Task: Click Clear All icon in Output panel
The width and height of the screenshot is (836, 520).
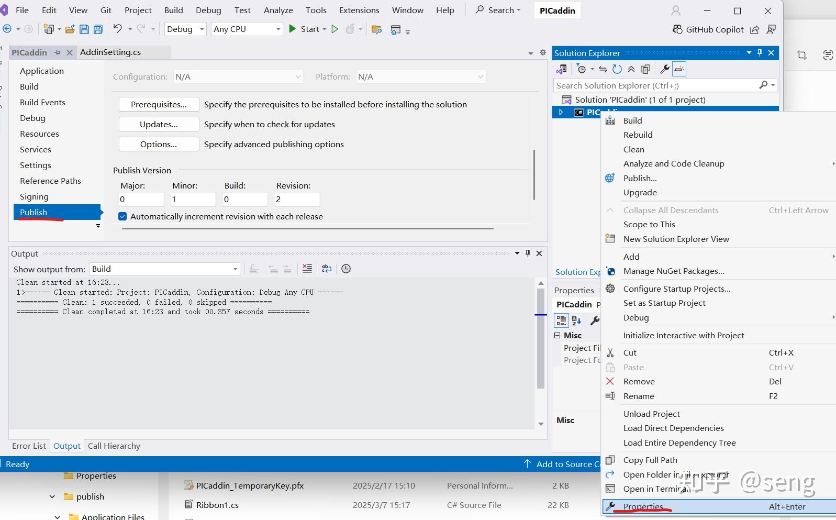Action: tap(307, 269)
